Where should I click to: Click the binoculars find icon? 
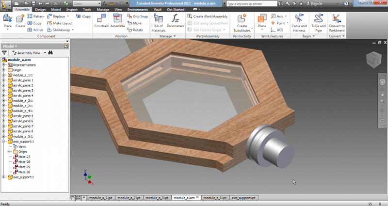(50, 53)
